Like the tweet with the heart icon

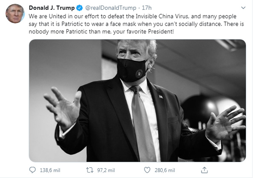[147, 170]
